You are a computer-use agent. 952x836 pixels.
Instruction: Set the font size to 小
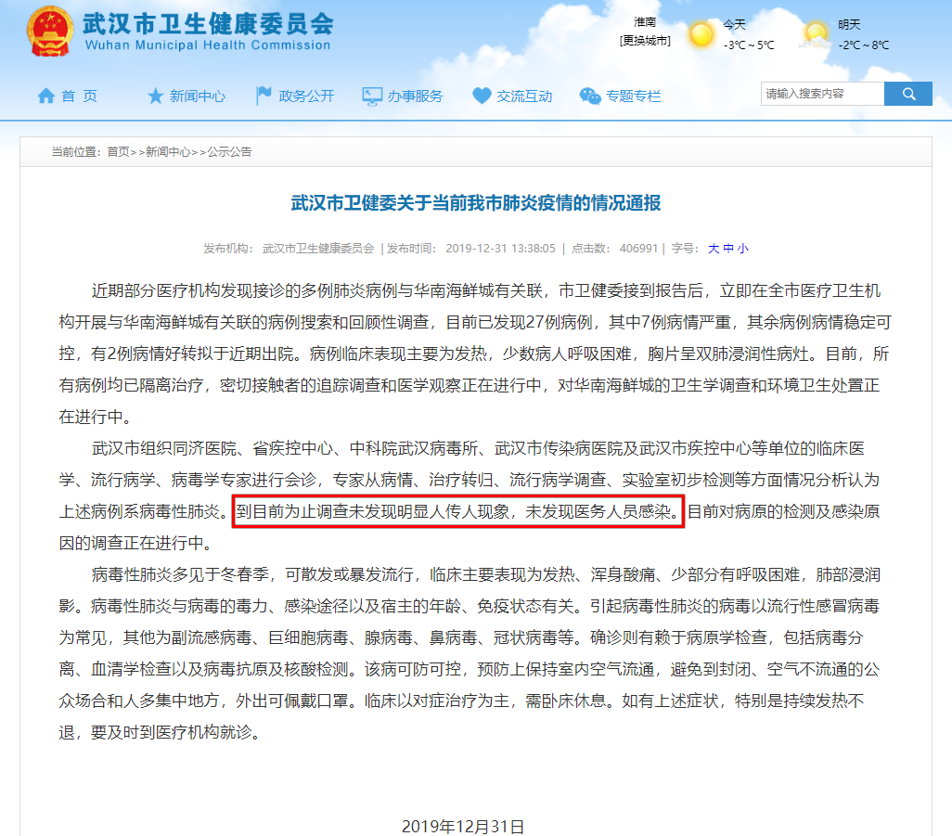742,249
